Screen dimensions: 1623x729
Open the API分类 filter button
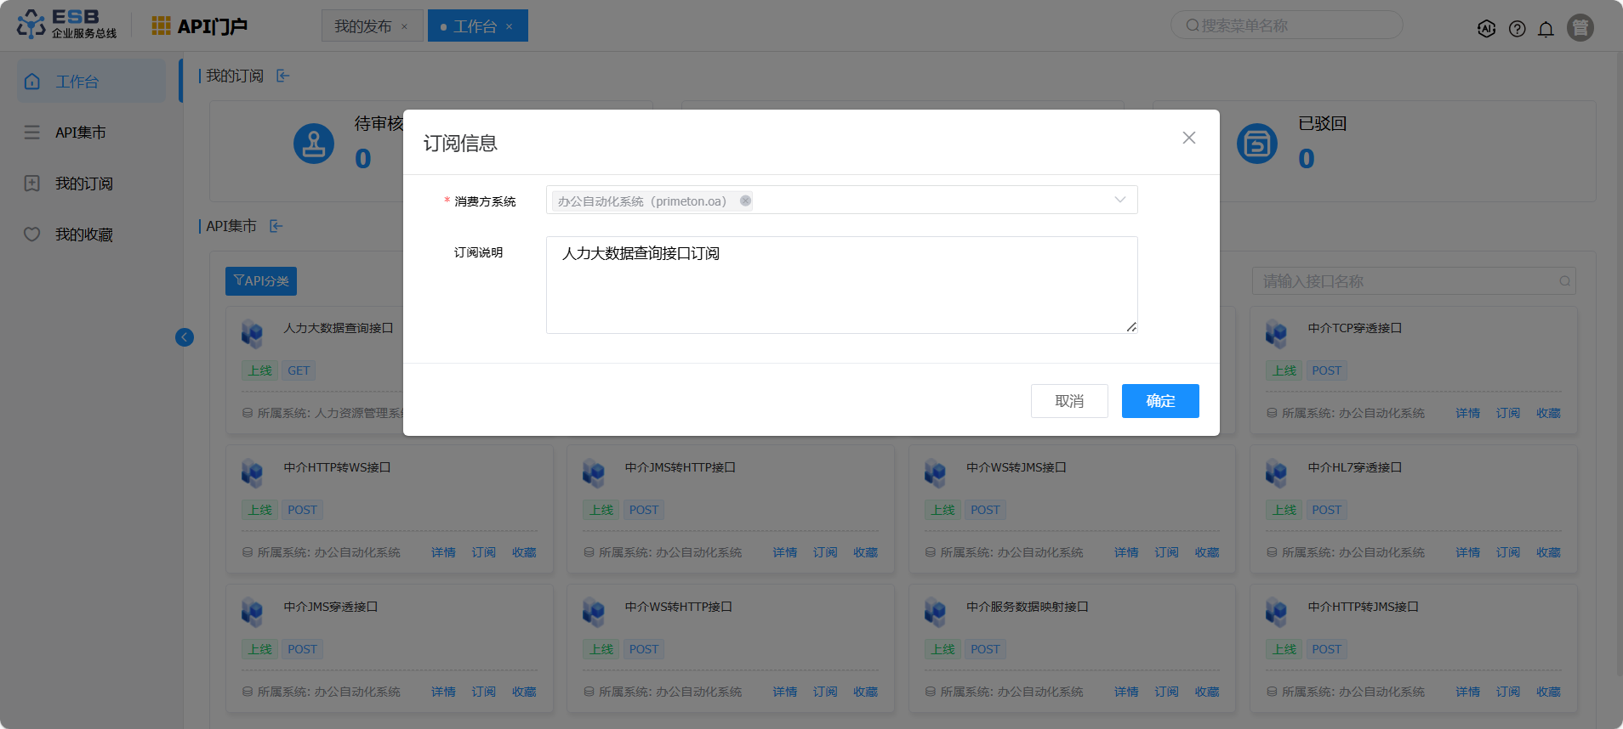point(261,281)
